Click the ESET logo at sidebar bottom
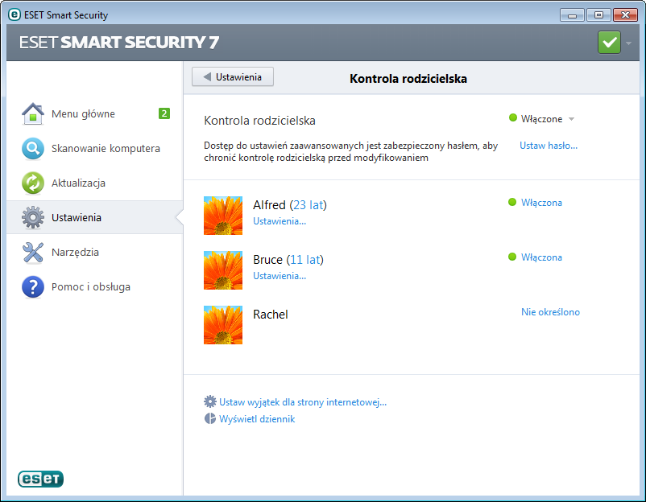The width and height of the screenshot is (646, 502). (40, 479)
